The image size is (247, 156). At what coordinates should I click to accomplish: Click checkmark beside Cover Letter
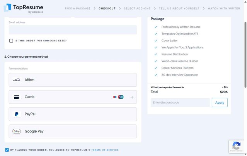pyautogui.click(x=156, y=41)
